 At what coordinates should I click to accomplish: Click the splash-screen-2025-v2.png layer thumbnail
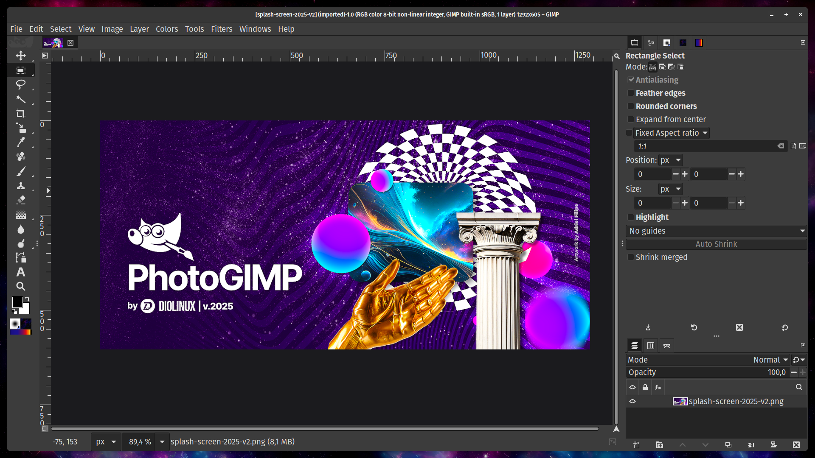(x=680, y=401)
